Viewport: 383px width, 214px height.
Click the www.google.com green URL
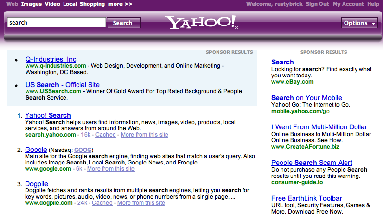(x=48, y=169)
